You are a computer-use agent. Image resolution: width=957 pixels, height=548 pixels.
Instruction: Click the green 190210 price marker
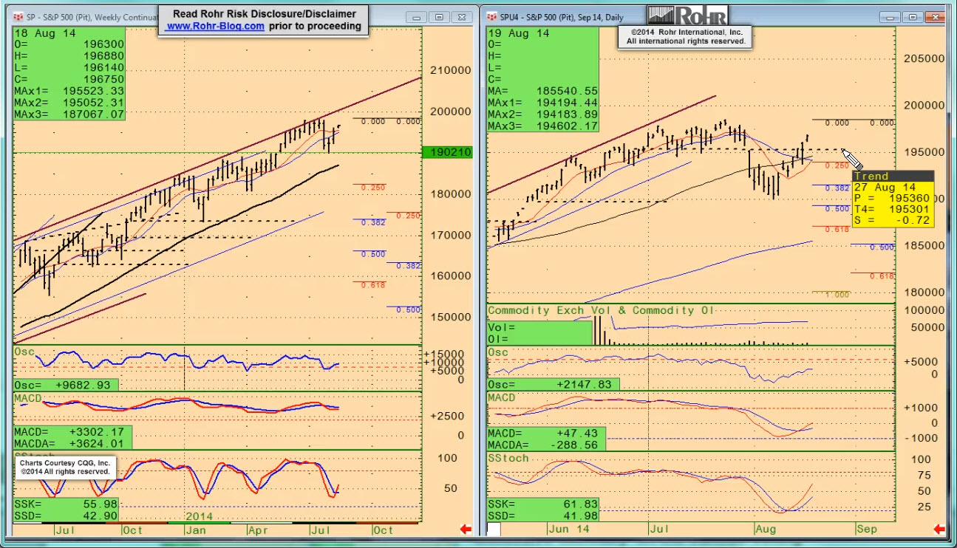pos(446,152)
